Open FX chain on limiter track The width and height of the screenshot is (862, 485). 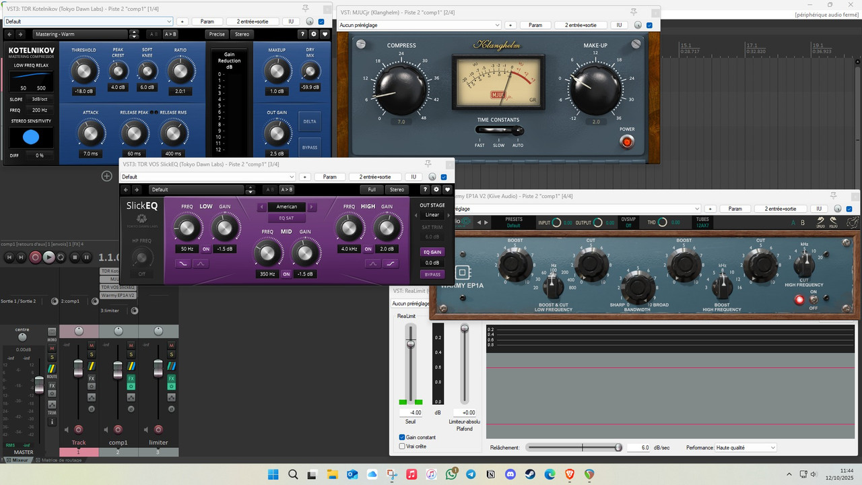[x=171, y=379]
